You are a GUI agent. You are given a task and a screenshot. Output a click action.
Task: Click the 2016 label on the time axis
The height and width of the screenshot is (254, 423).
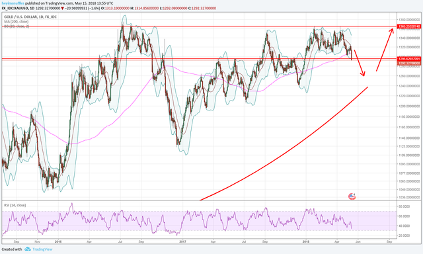[58, 241]
